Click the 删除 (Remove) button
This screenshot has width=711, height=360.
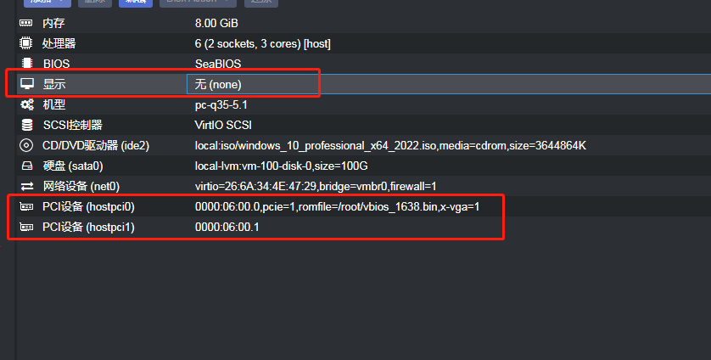pyautogui.click(x=95, y=3)
